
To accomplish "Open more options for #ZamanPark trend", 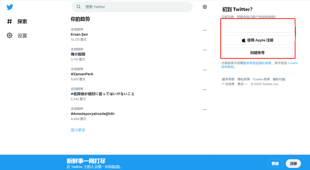I will click(x=205, y=70).
